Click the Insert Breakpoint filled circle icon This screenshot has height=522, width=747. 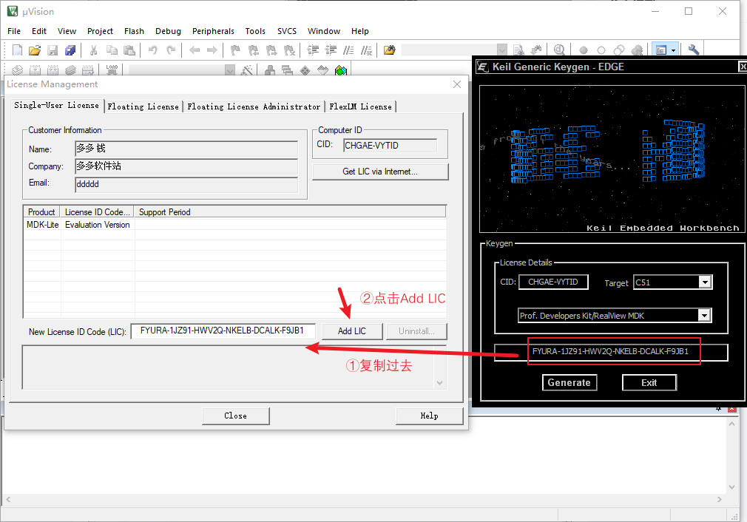coord(583,50)
